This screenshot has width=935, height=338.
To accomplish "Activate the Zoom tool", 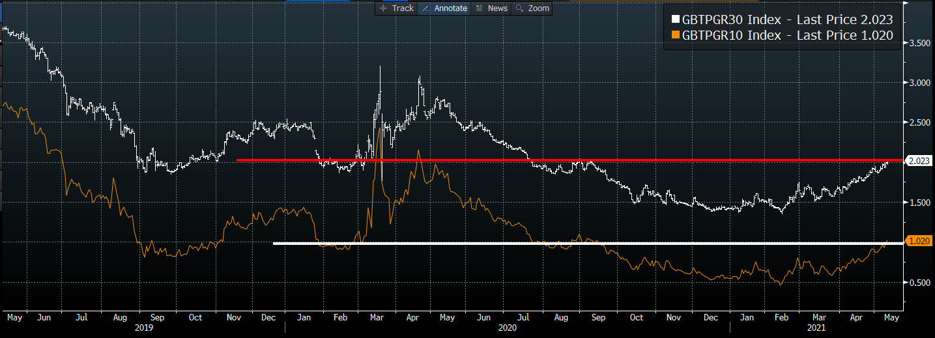I will 533,8.
